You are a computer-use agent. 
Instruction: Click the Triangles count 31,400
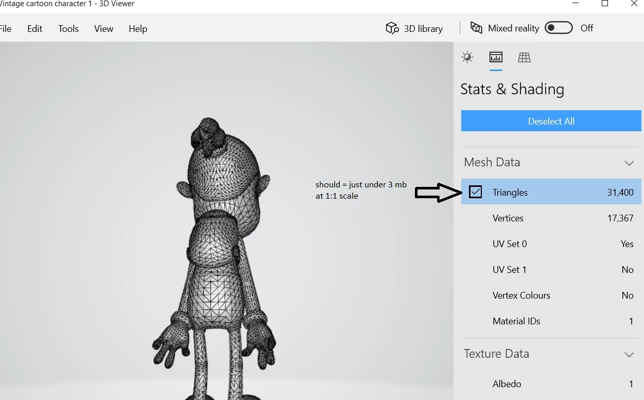pyautogui.click(x=620, y=192)
